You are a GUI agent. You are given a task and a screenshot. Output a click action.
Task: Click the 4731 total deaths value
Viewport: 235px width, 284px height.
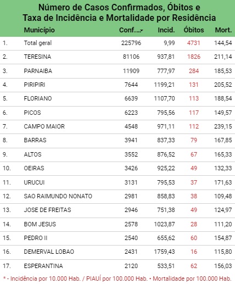click(x=194, y=43)
